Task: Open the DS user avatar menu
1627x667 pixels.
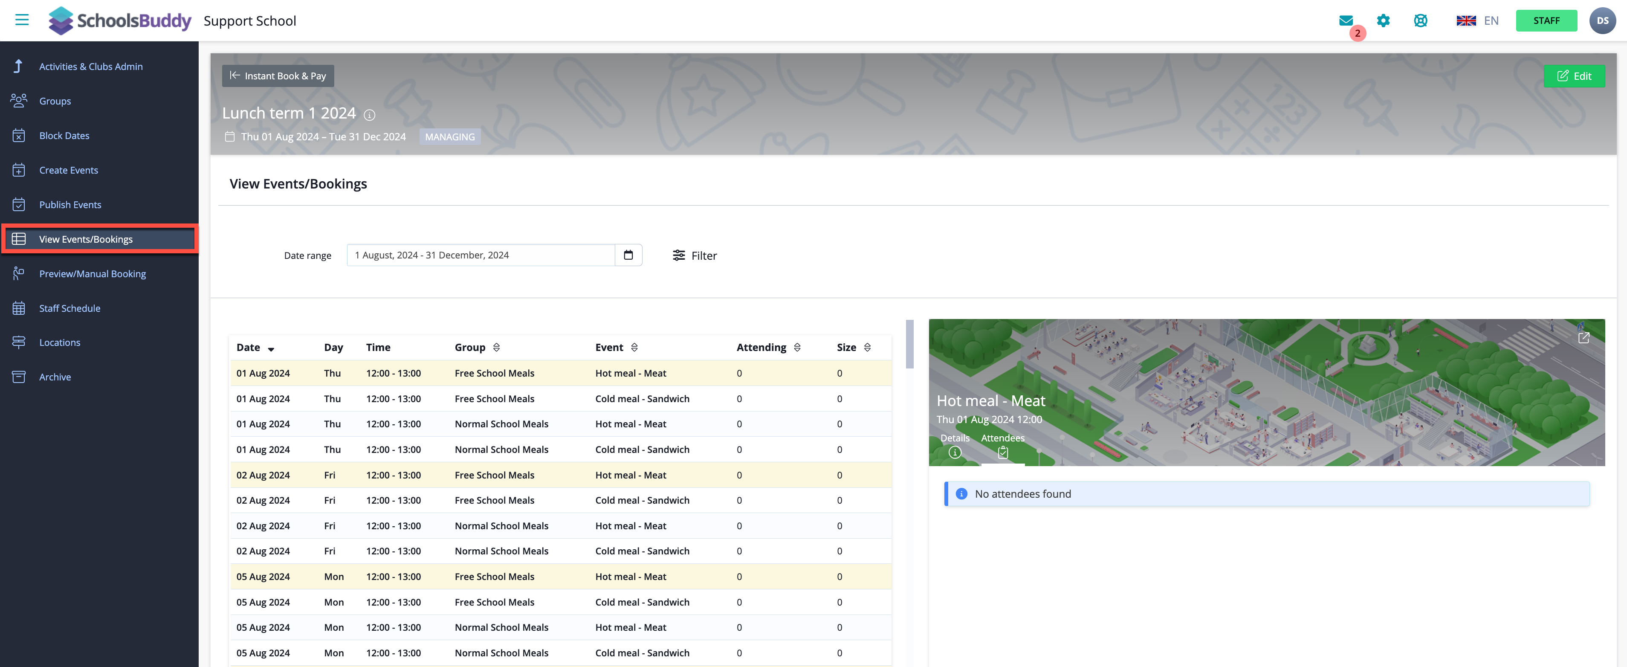Action: click(x=1602, y=21)
